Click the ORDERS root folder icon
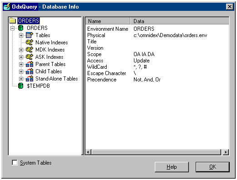 click(x=12, y=21)
